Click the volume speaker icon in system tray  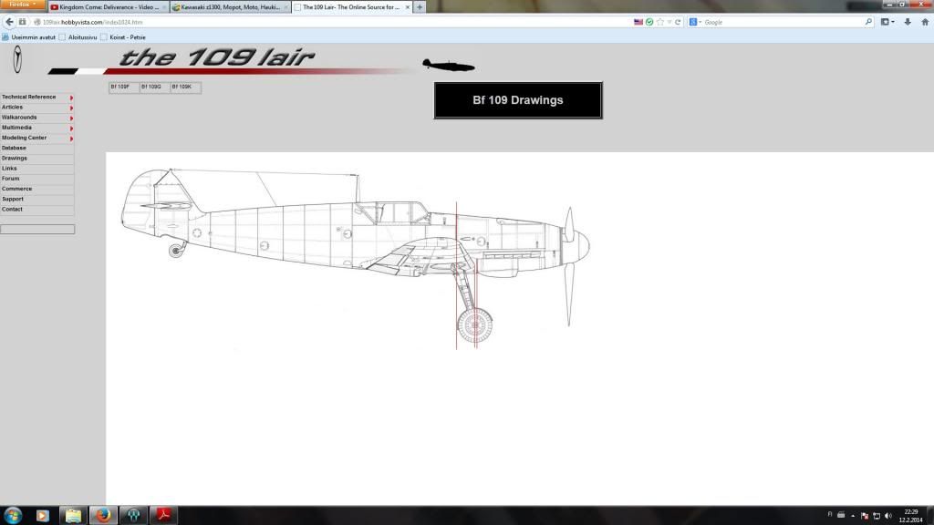click(x=887, y=516)
